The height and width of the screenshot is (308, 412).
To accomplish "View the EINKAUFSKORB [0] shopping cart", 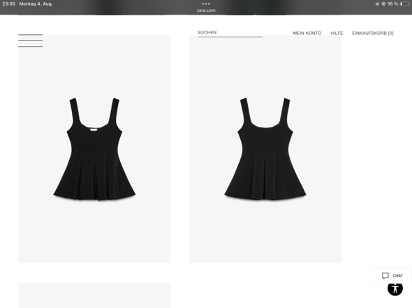I will [x=373, y=33].
